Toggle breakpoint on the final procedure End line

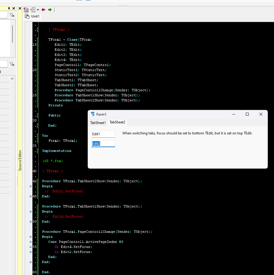click(30, 262)
